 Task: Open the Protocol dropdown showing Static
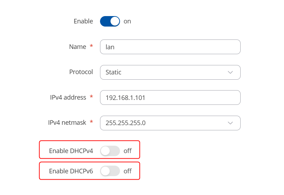pyautogui.click(x=170, y=72)
